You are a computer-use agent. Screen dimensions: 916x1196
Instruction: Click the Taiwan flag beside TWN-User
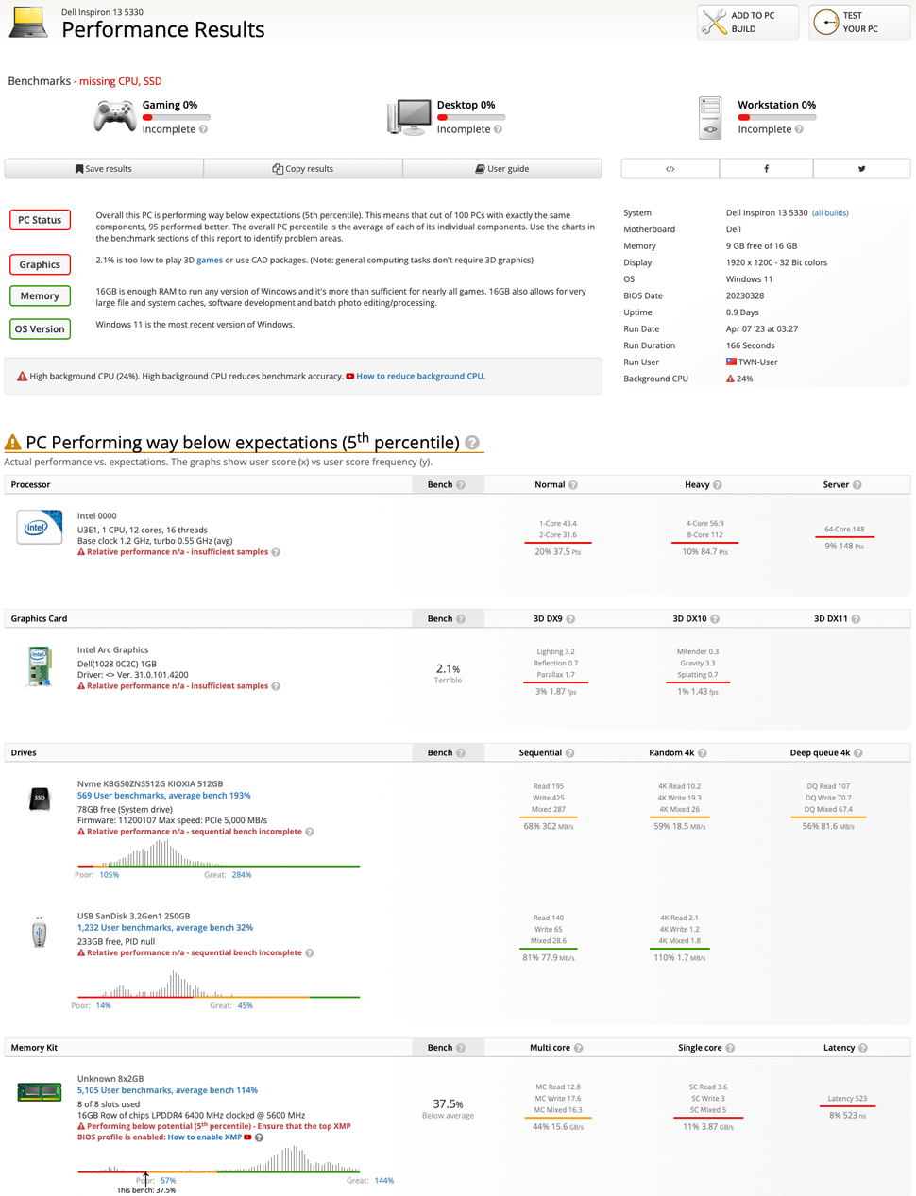[731, 362]
